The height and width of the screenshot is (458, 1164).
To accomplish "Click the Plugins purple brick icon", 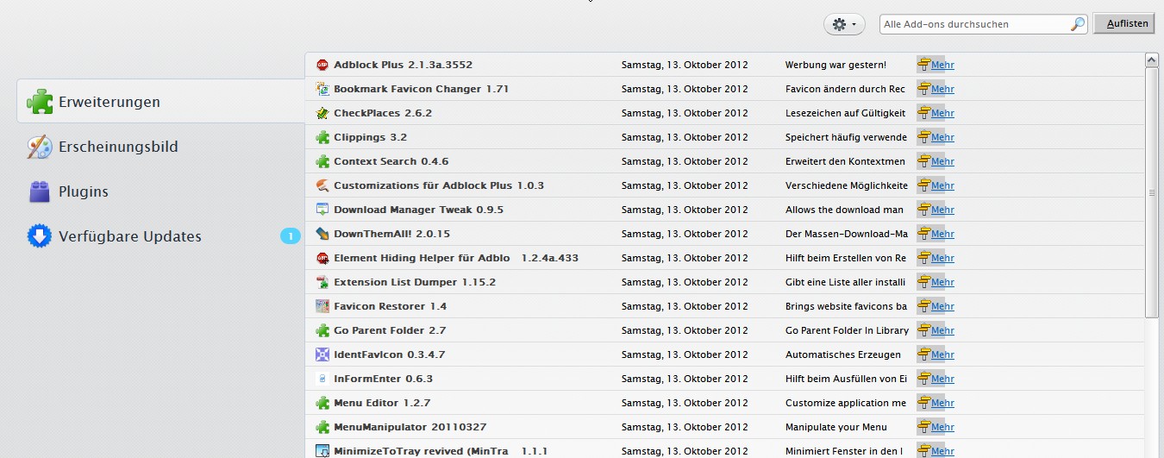I will (x=40, y=191).
